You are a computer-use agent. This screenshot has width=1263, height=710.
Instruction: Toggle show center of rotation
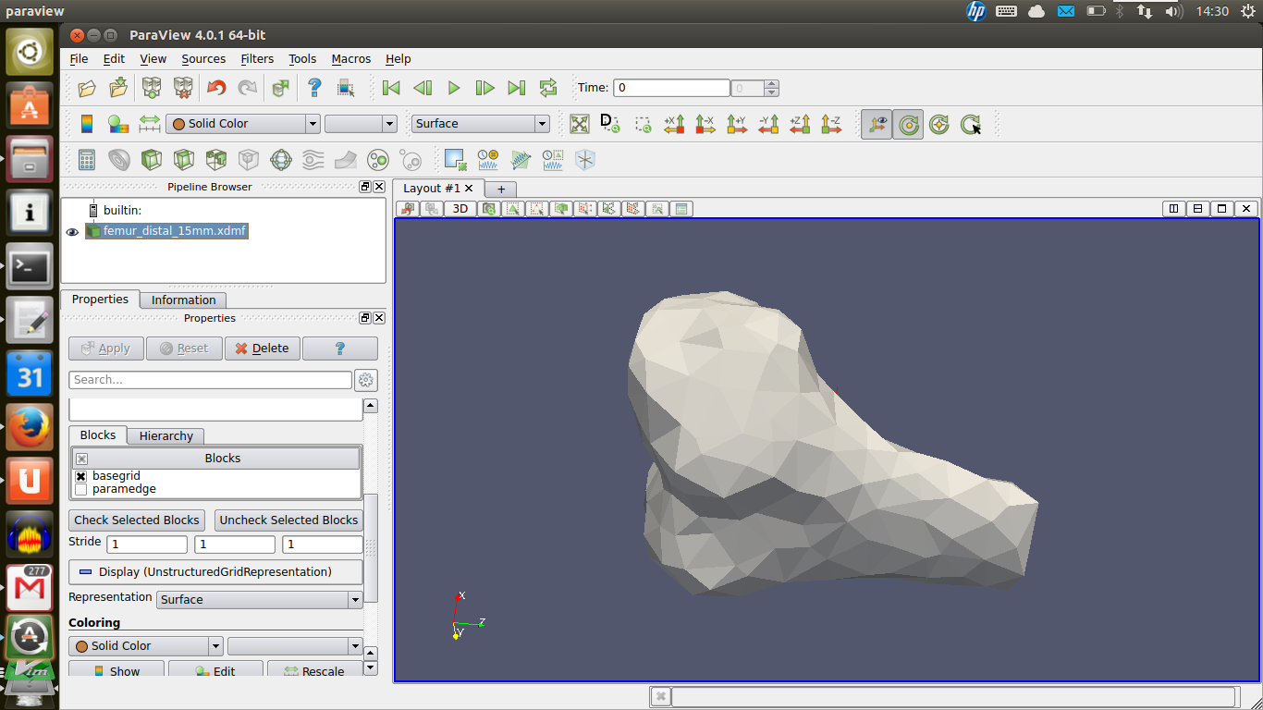[908, 124]
